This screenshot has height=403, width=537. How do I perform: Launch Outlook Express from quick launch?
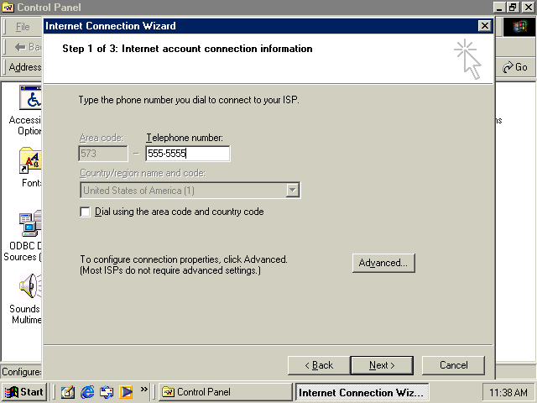coord(107,392)
